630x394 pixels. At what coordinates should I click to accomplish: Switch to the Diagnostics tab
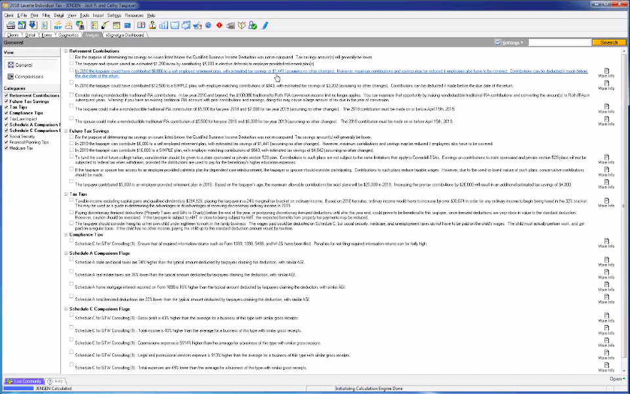pyautogui.click(x=68, y=35)
